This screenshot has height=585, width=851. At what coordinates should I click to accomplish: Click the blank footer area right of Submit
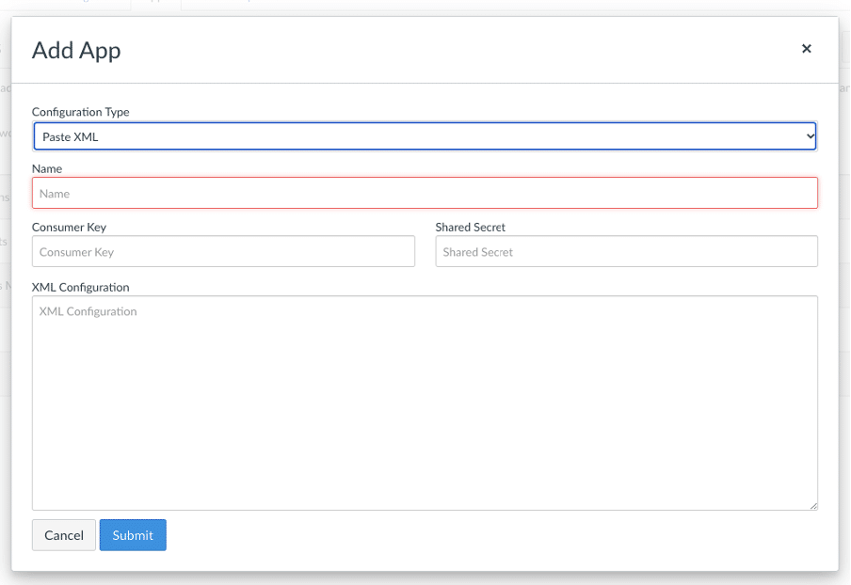[490, 536]
